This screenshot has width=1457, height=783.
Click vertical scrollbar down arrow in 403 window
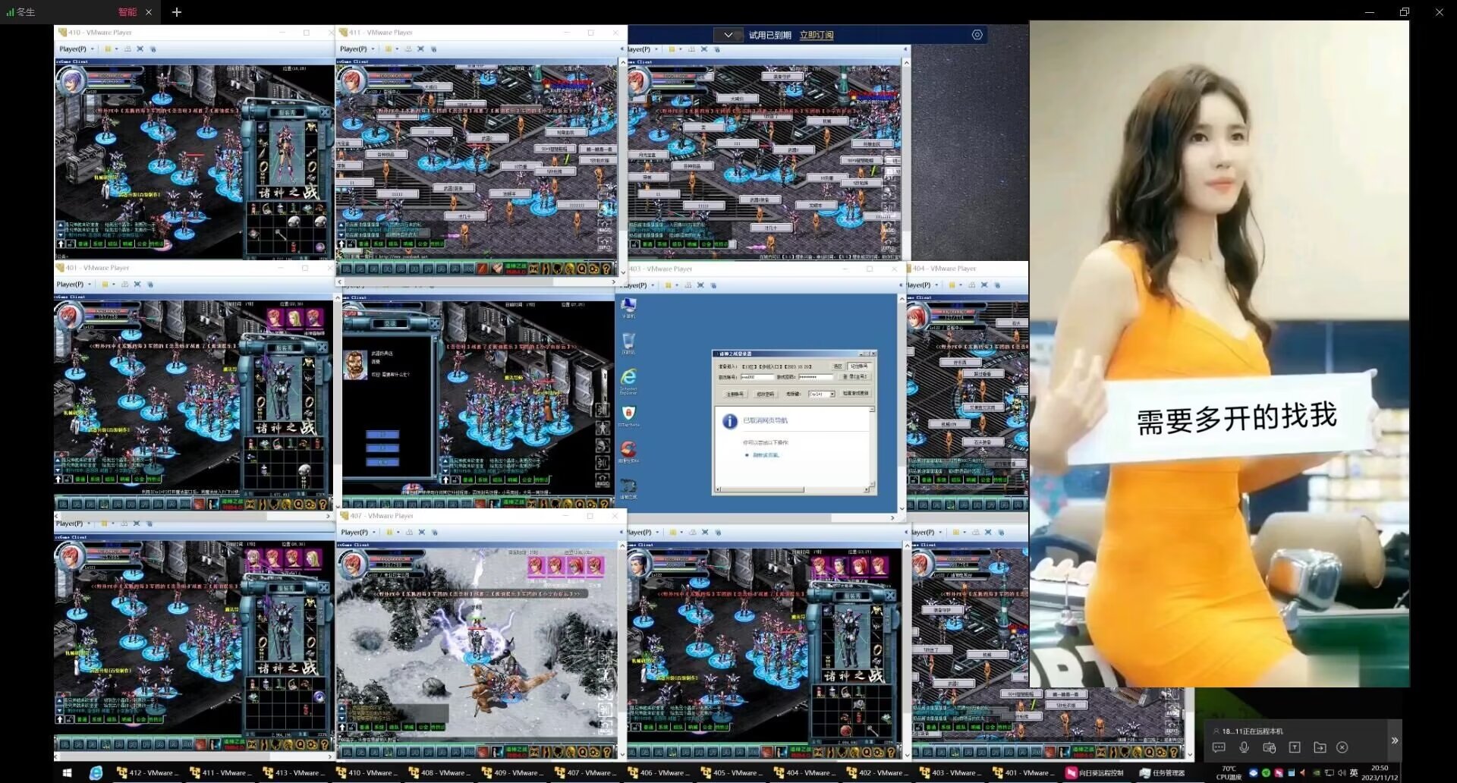click(902, 508)
